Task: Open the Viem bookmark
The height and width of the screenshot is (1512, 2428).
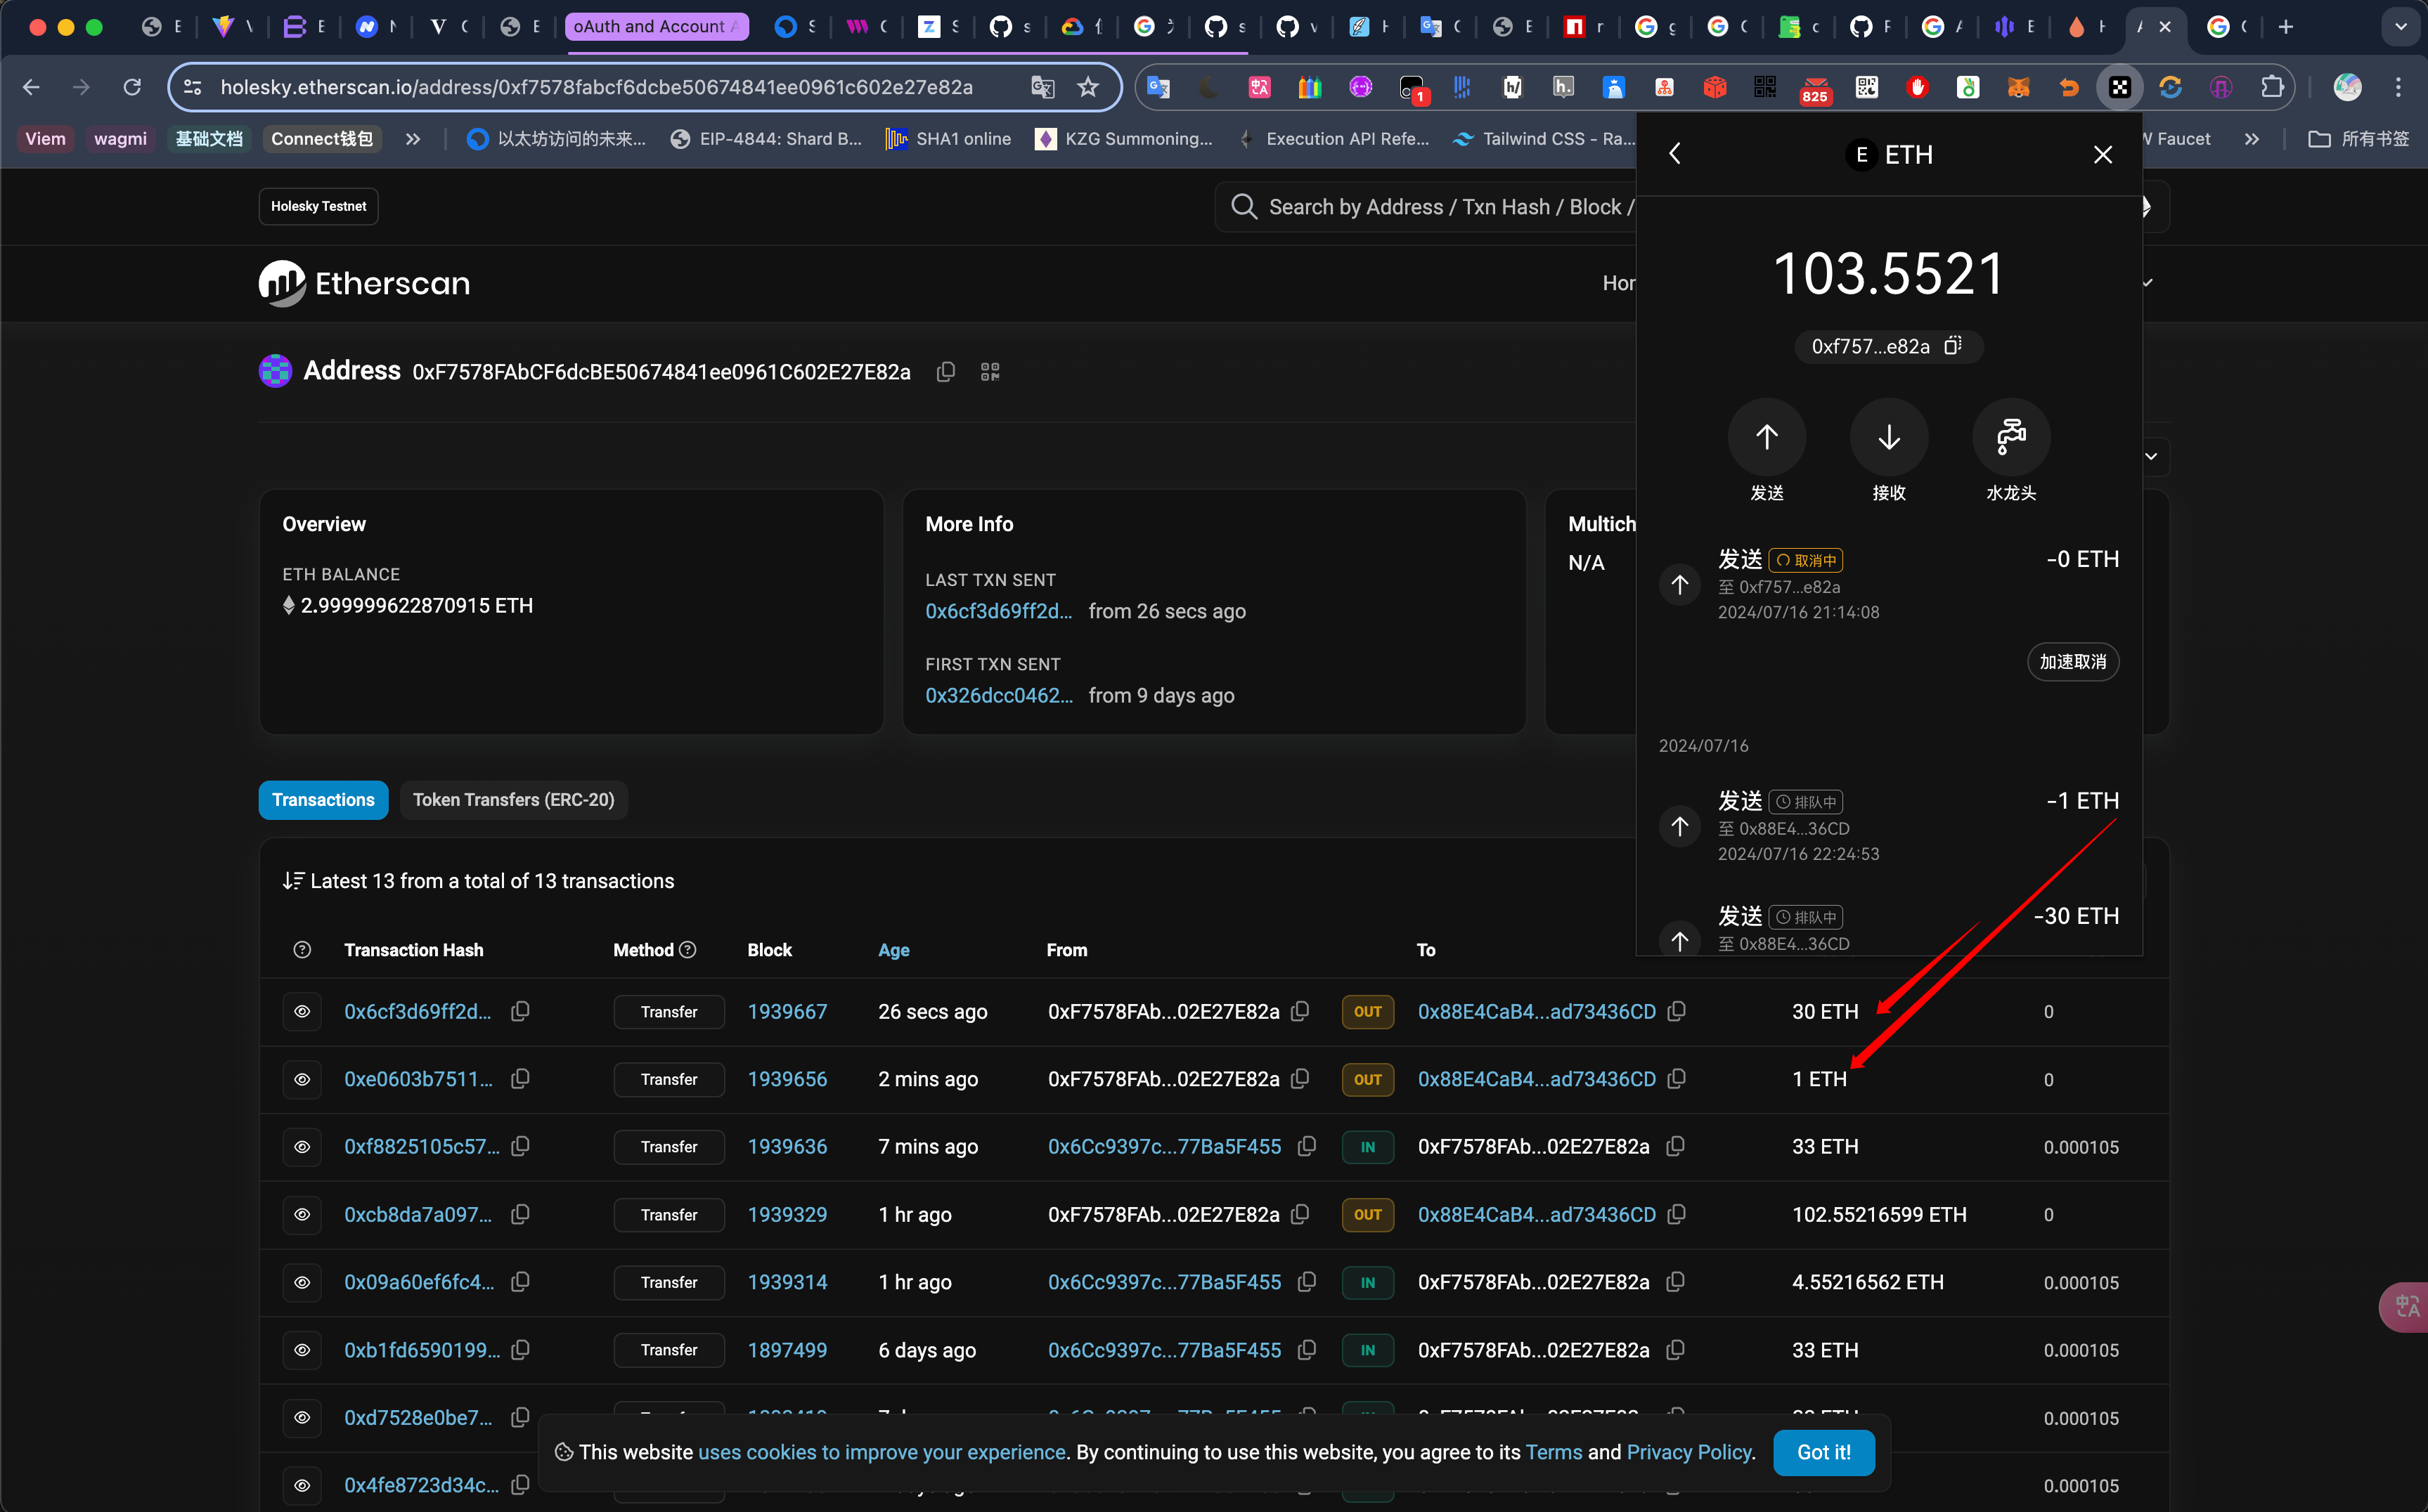Action: pyautogui.click(x=45, y=139)
